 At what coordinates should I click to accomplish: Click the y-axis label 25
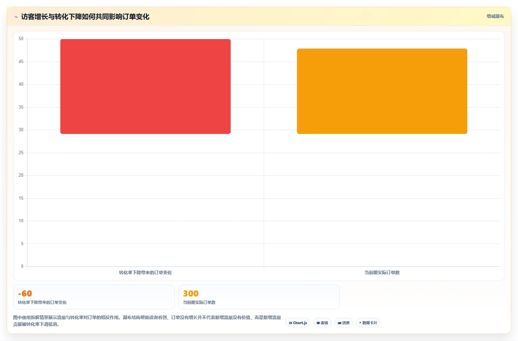click(21, 153)
